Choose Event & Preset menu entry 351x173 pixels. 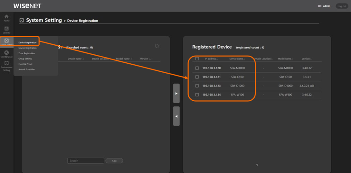point(25,64)
